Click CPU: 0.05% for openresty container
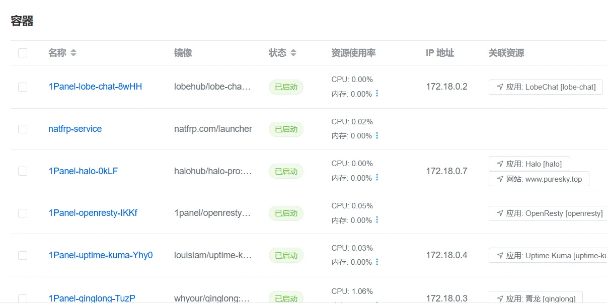 coord(352,205)
